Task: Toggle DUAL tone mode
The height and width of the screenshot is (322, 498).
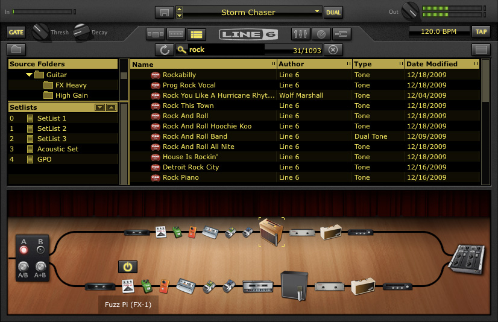Action: click(x=333, y=12)
